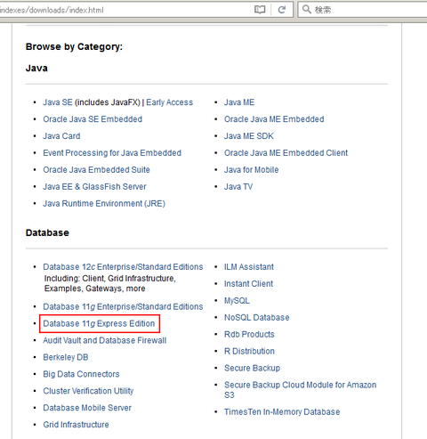The image size is (427, 439).
Task: Open NoSQL Database link
Action: (x=257, y=318)
